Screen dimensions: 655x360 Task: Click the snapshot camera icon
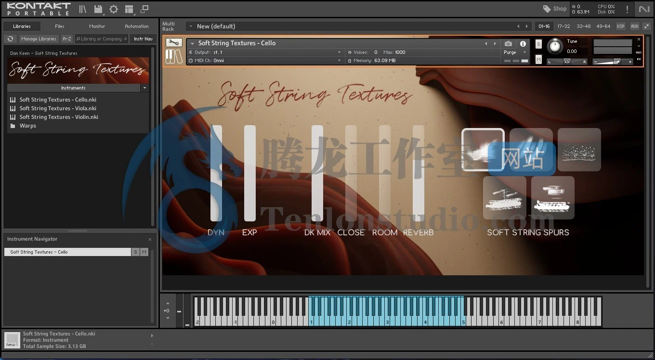point(508,43)
